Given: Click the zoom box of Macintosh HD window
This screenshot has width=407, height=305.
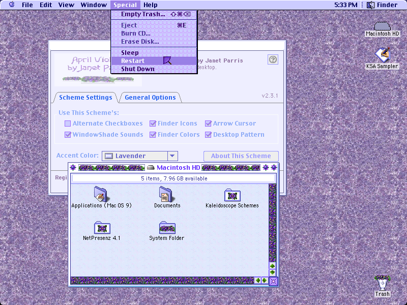Looking at the screenshot, I should click(x=266, y=168).
